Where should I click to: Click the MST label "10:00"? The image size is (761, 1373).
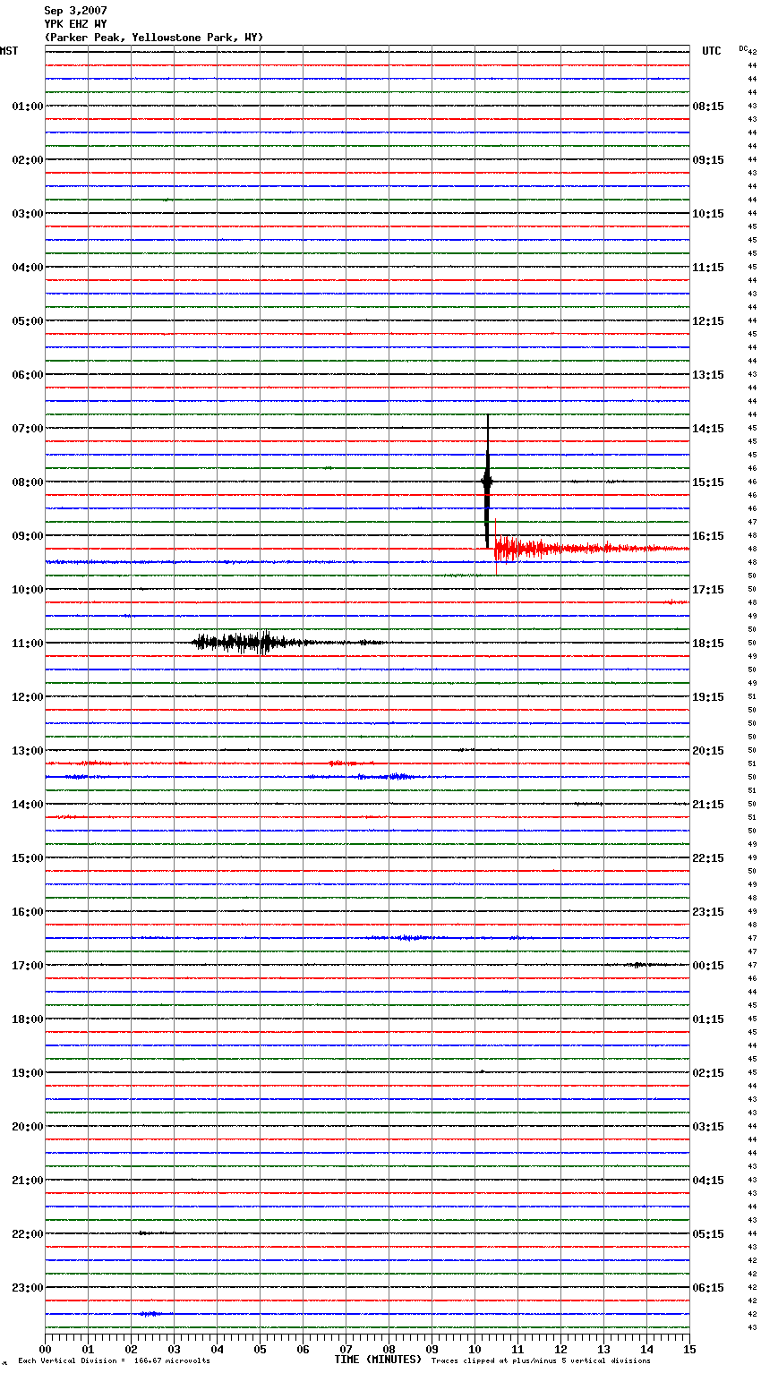point(28,590)
